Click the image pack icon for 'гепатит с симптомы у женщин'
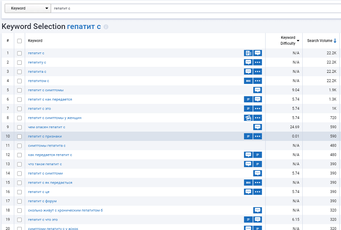This screenshot has height=230, width=341. tap(248, 118)
